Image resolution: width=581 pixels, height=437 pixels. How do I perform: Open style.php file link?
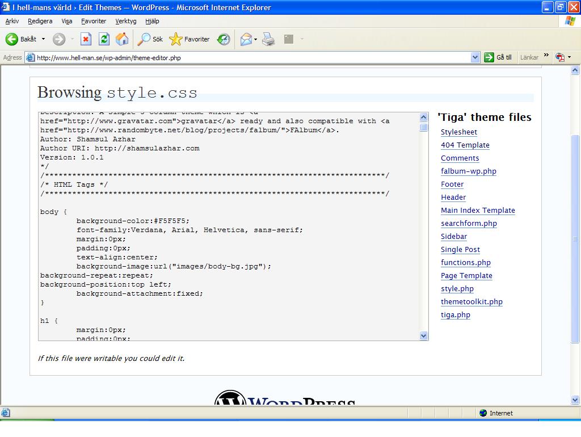click(457, 289)
